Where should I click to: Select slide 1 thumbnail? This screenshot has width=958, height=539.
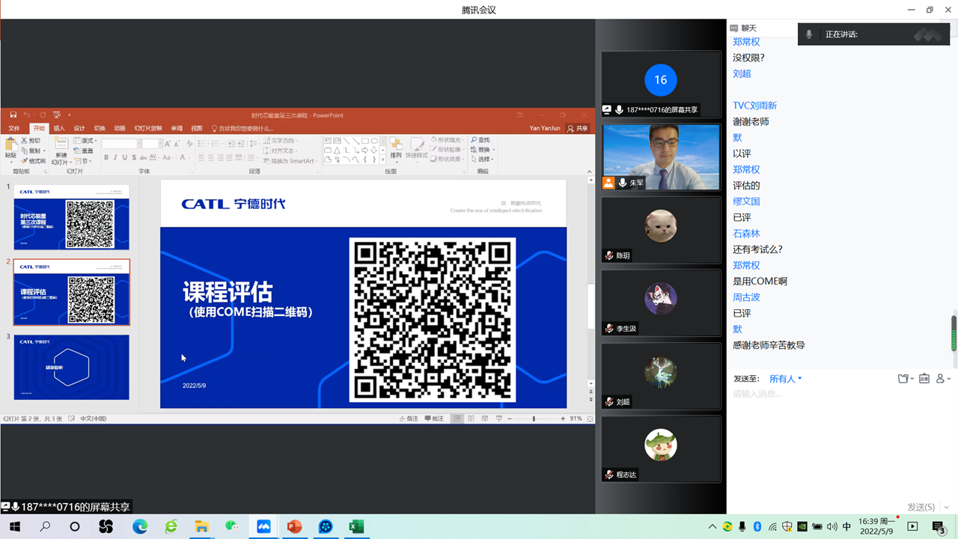(72, 217)
